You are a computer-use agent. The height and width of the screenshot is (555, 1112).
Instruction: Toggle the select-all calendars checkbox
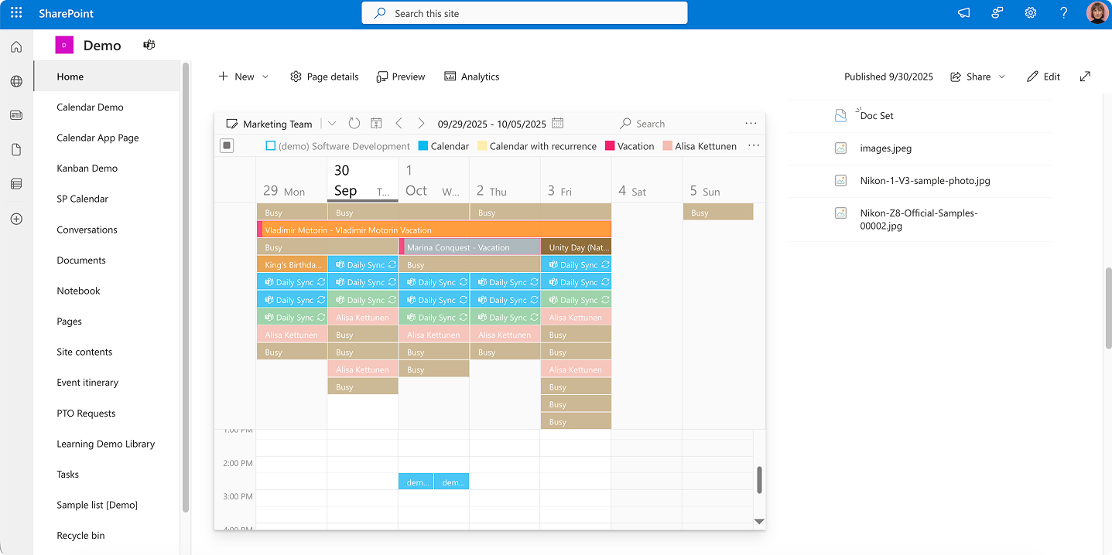point(227,145)
